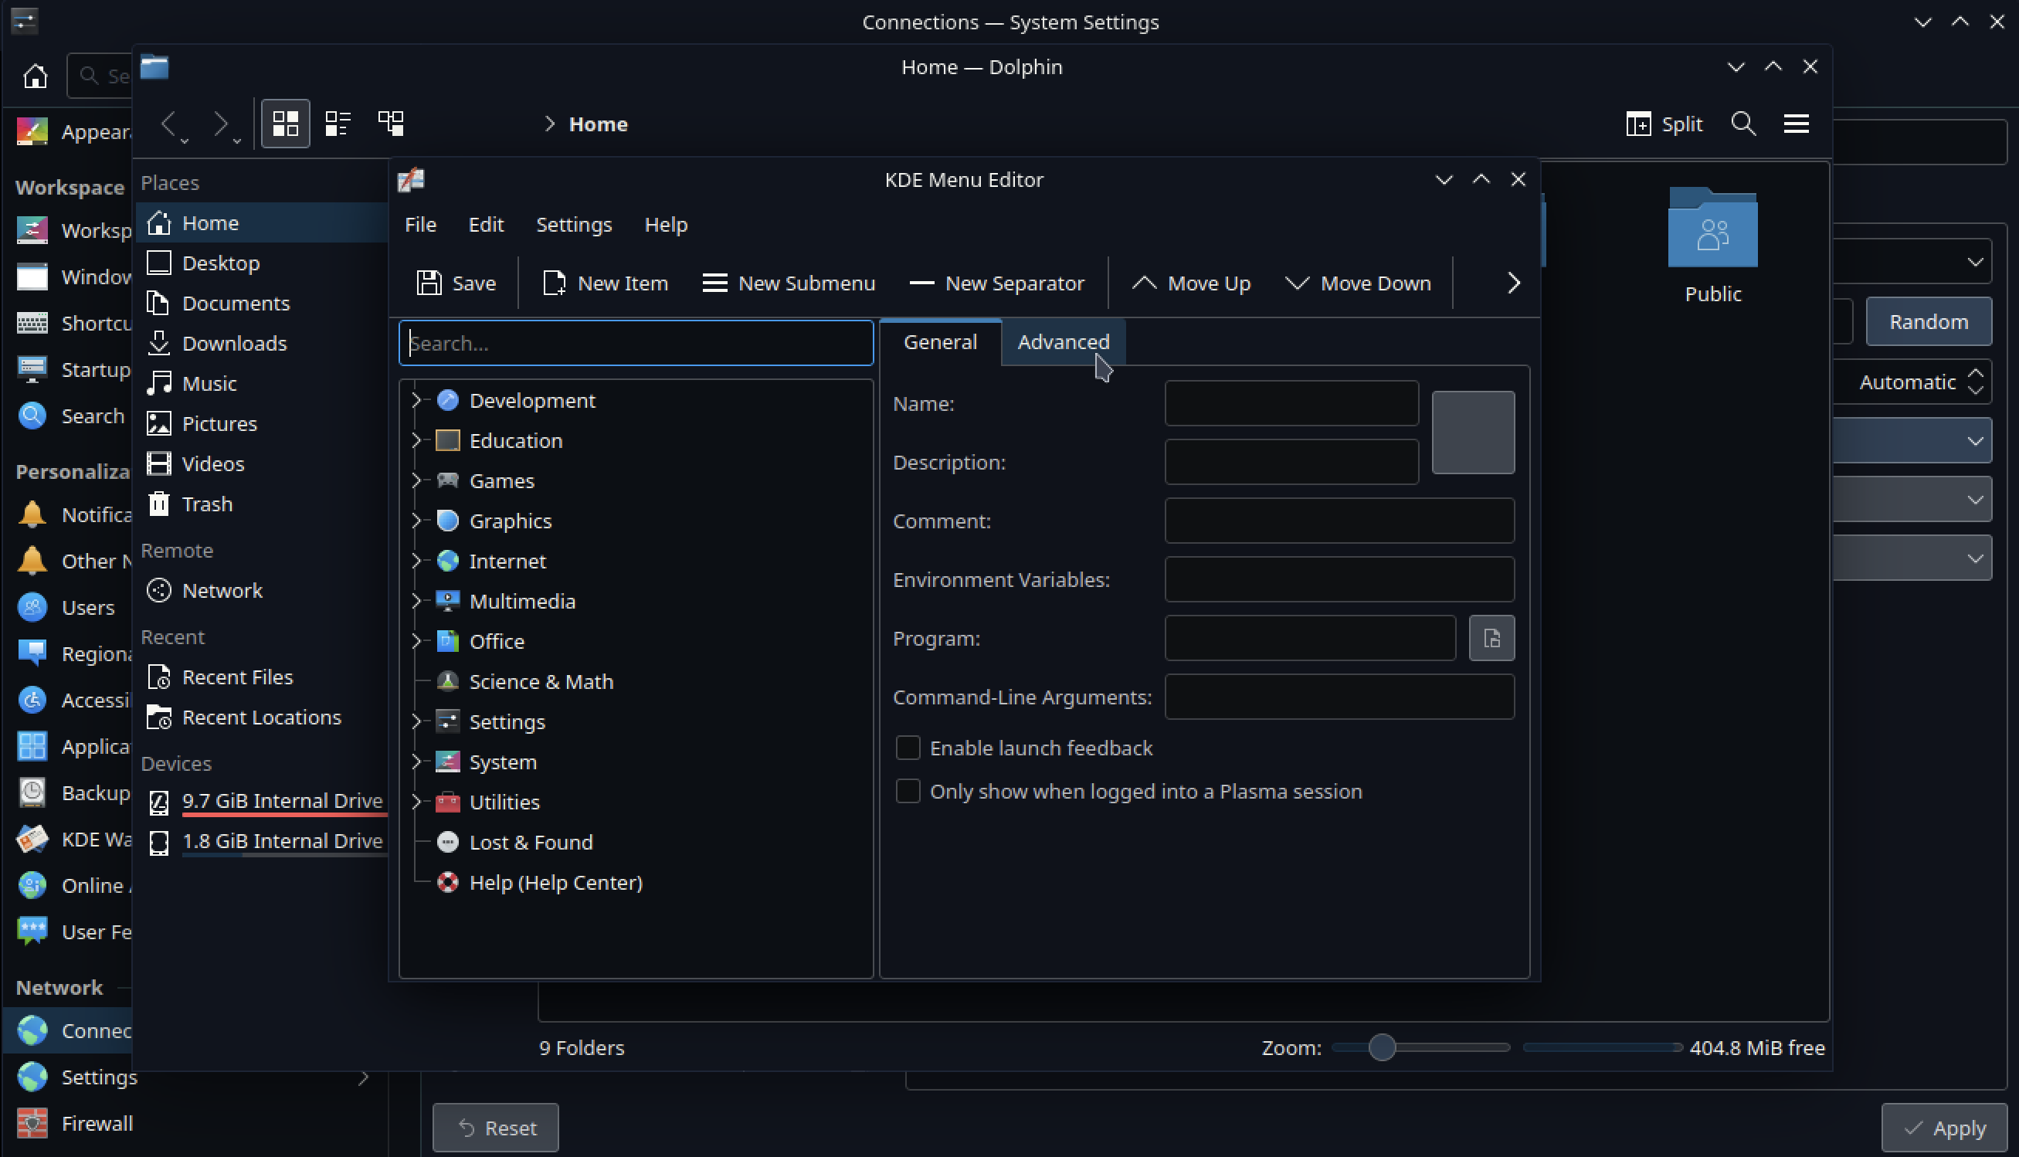Open the Help menu in Menu Editor
The image size is (2019, 1157).
(665, 225)
